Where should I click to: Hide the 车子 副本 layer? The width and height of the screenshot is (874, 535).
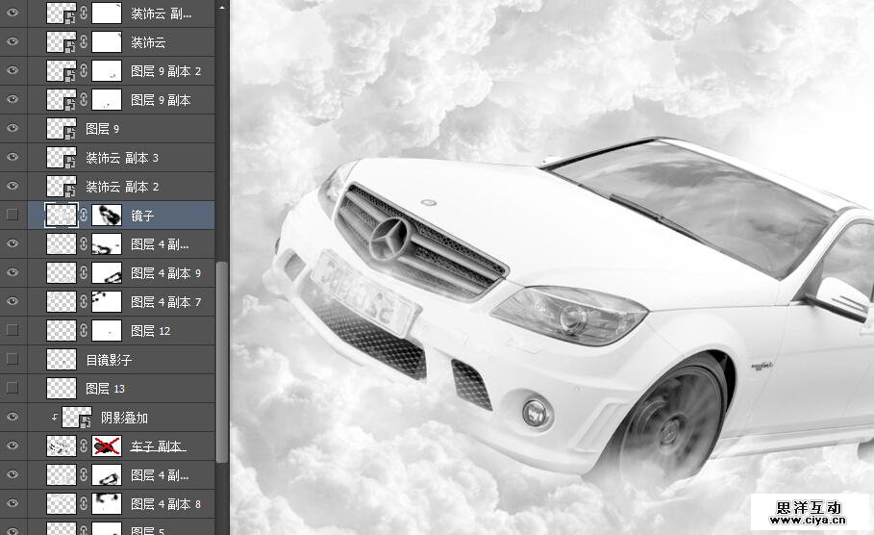(12, 446)
